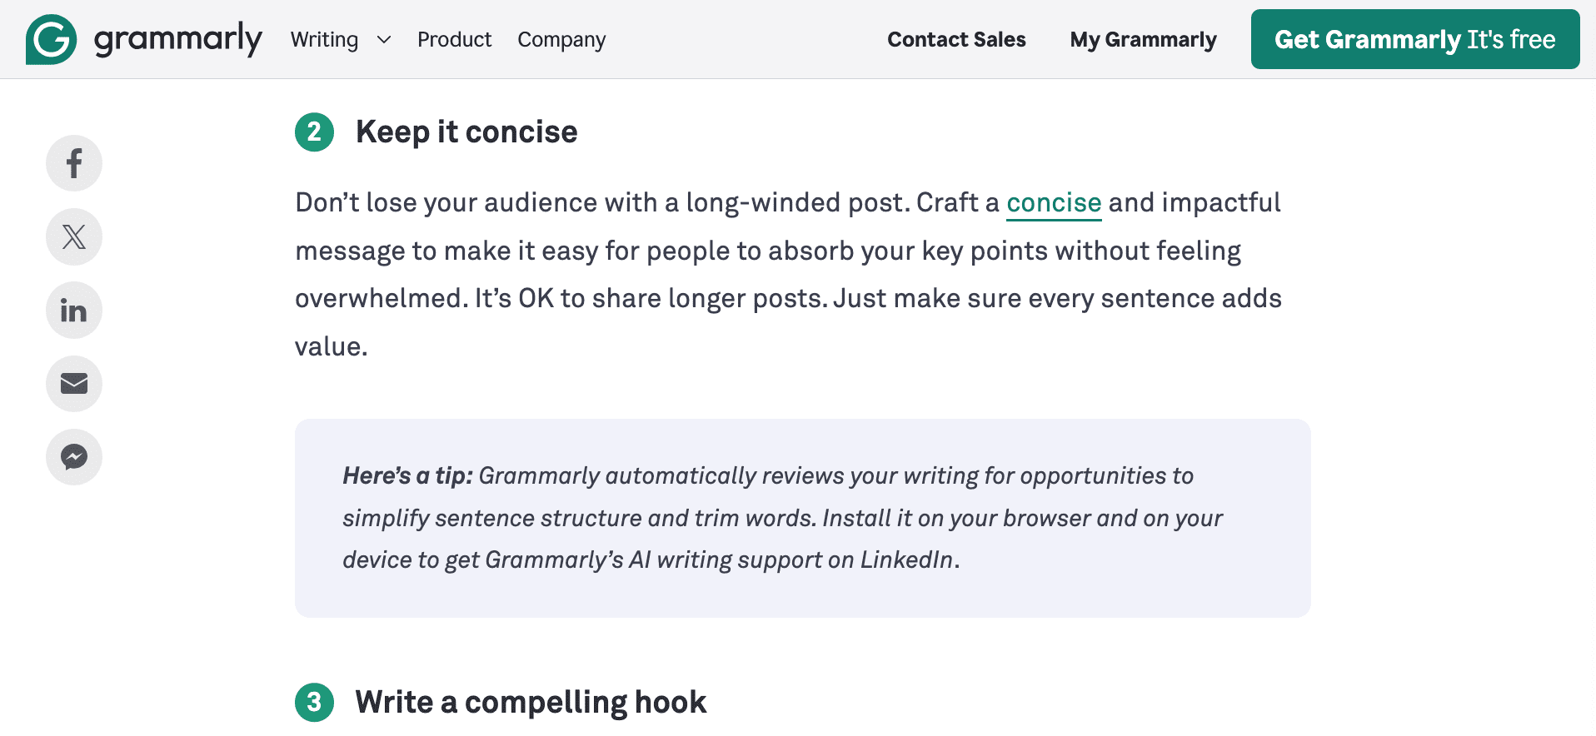This screenshot has height=736, width=1596.
Task: Expand the Writing menu chevron
Action: (x=384, y=40)
